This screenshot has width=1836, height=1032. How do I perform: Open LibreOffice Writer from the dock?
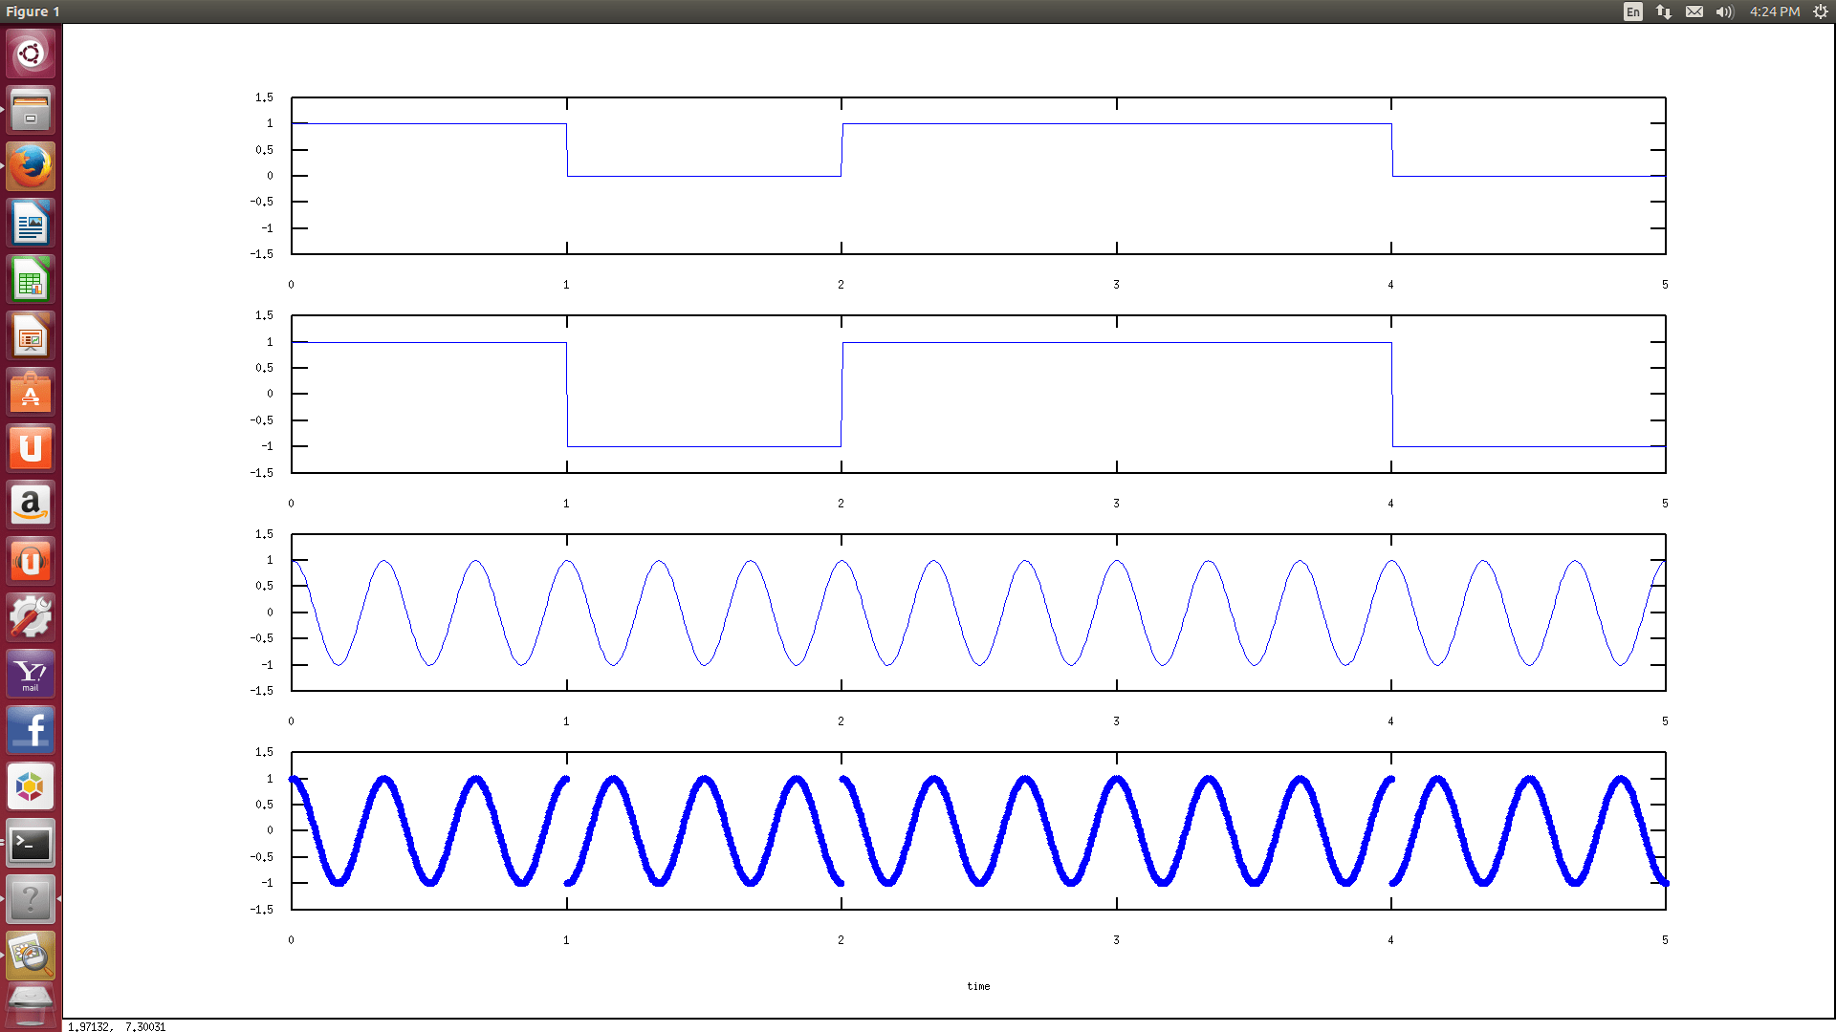click(31, 223)
